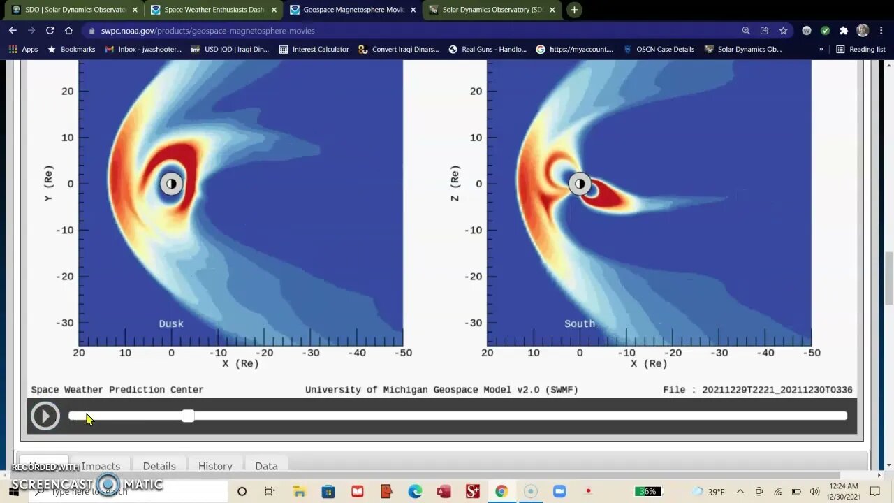This screenshot has width=894, height=503.
Task: Select the Geospace Magnetosphere Movies tab
Action: (x=353, y=10)
